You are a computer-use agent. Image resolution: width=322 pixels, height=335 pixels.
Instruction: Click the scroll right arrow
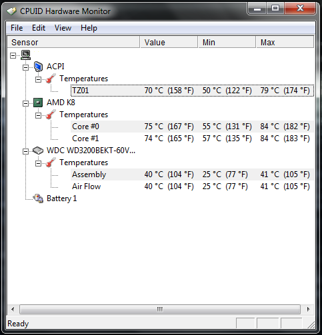pyautogui.click(x=308, y=309)
